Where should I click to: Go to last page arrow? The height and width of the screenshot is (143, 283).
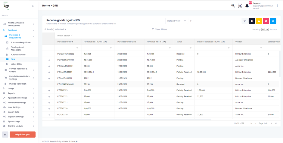(276, 123)
